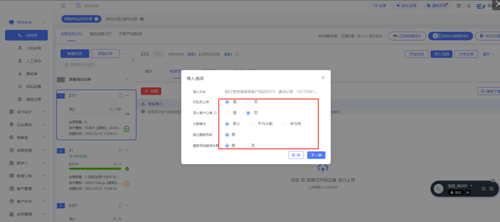500x222 pixels.
Task: Click the phone icon in softphone widget
Action: point(438,189)
